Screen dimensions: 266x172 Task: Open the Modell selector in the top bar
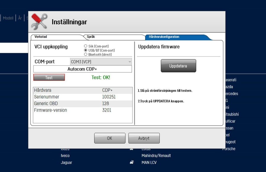pos(8,18)
